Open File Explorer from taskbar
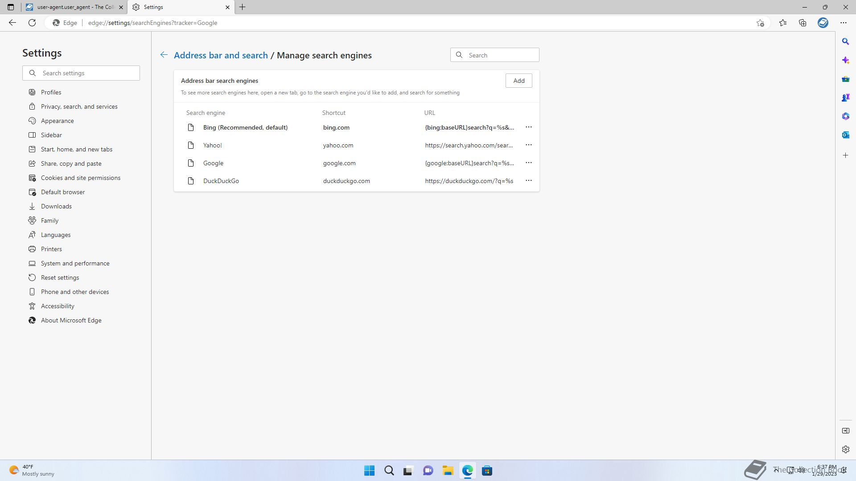The image size is (856, 481). coord(448,471)
